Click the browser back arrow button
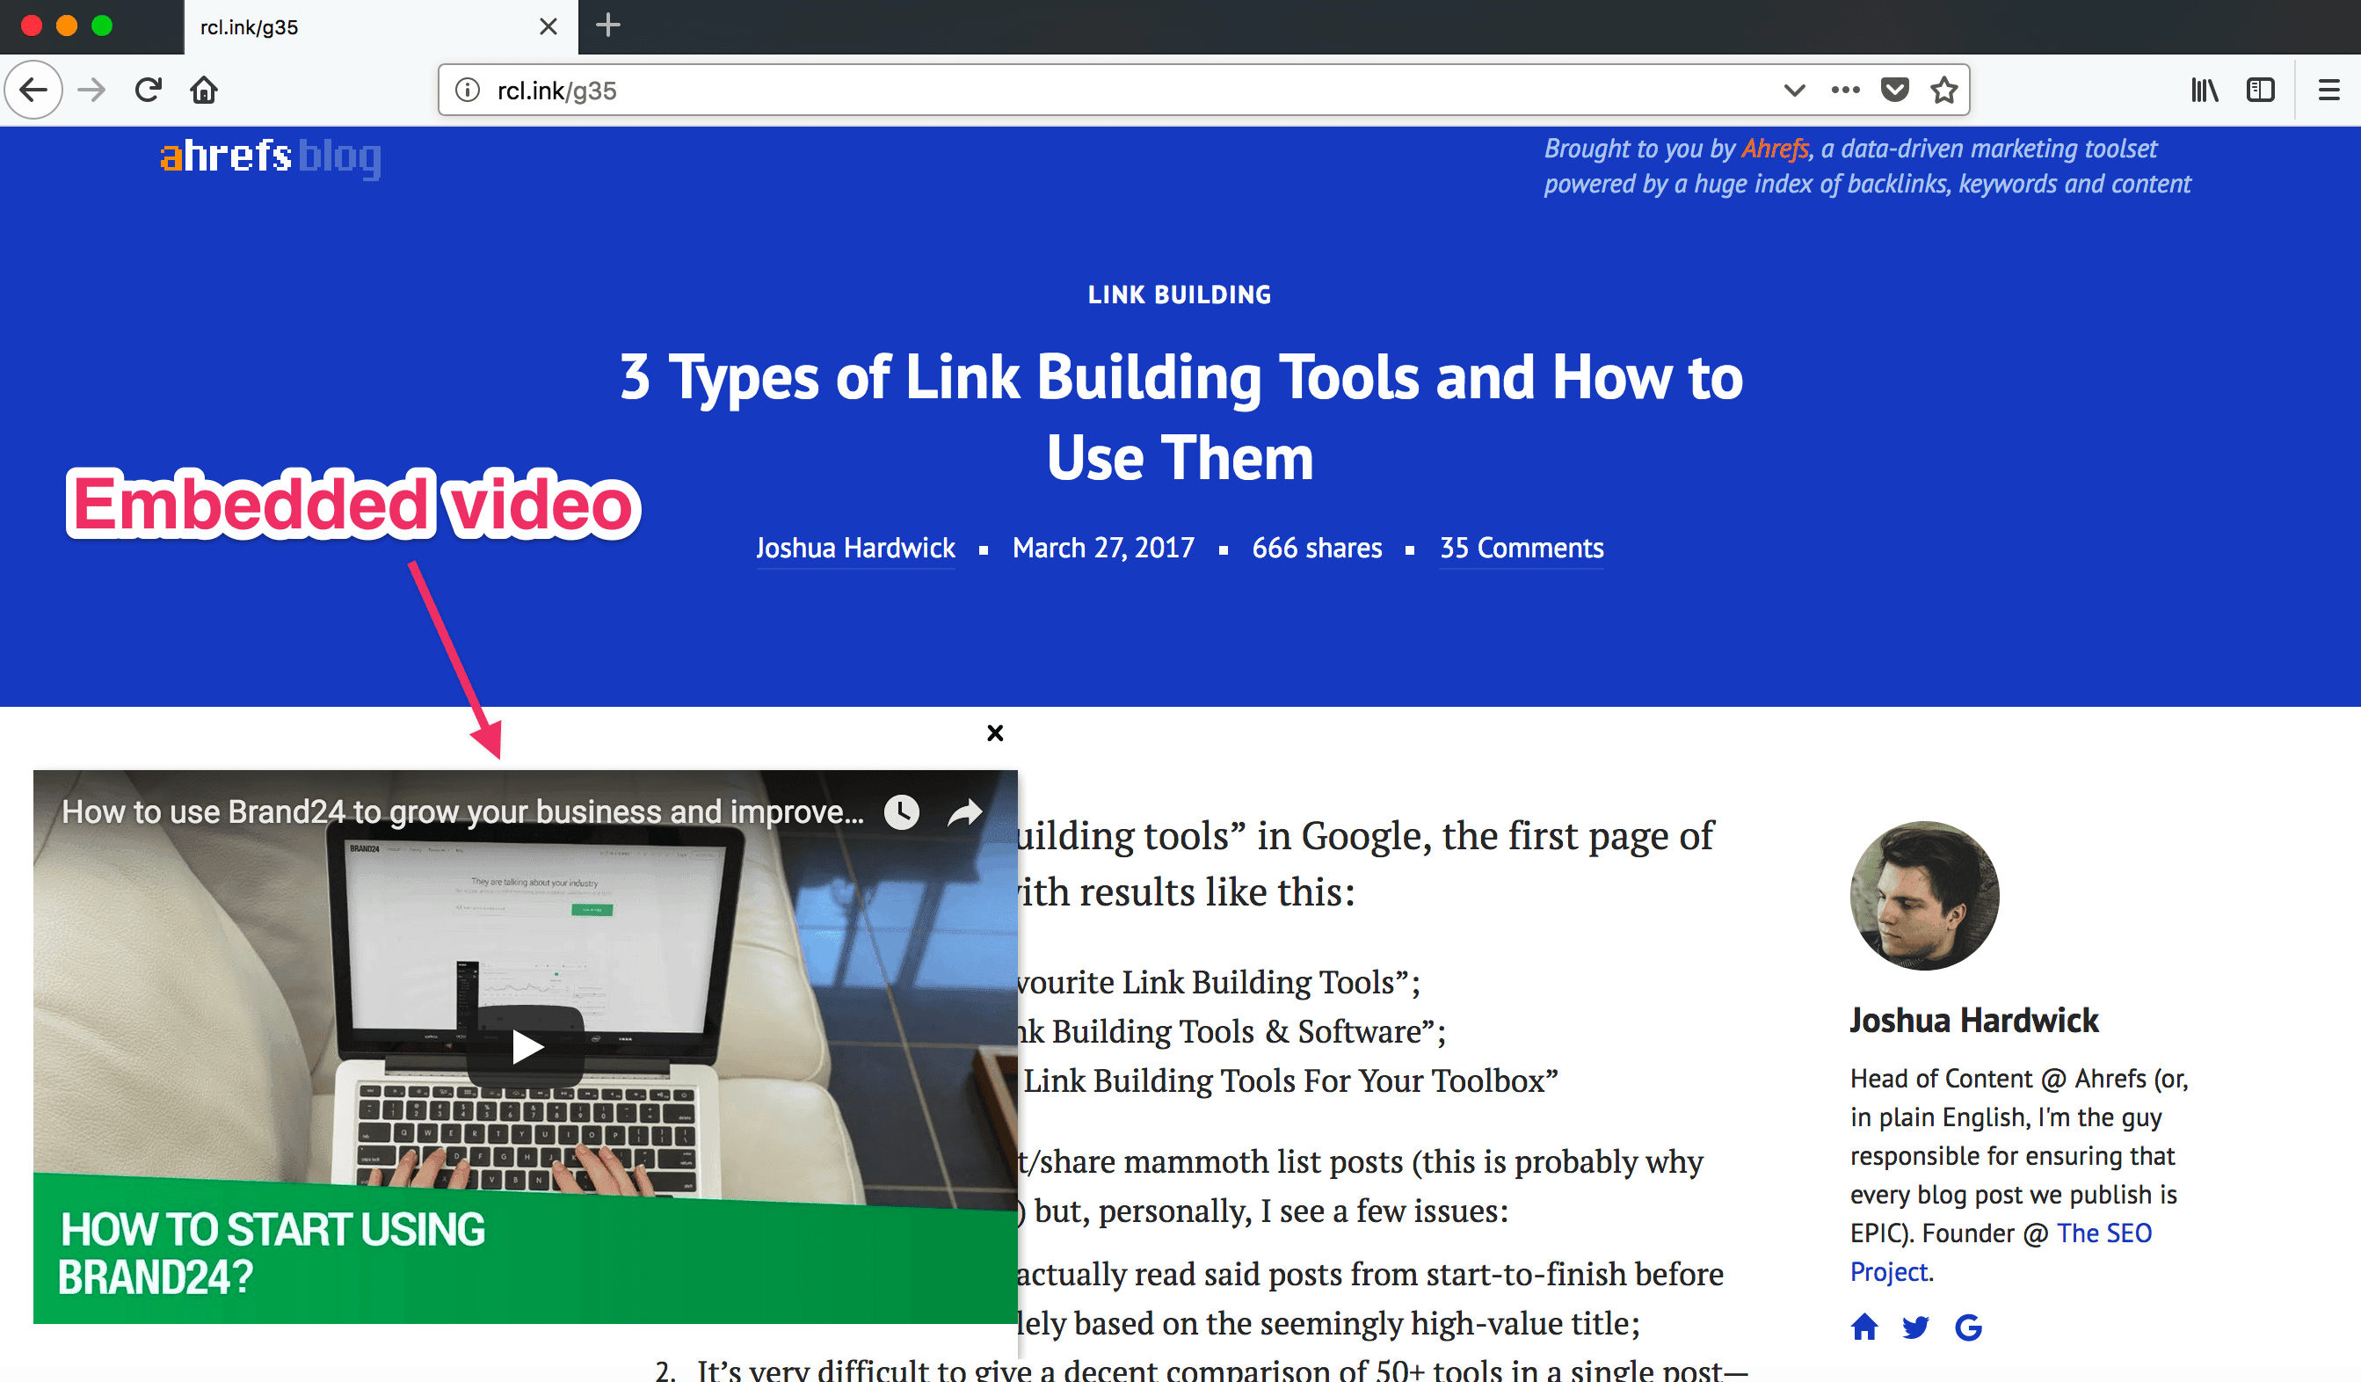 click(x=33, y=90)
